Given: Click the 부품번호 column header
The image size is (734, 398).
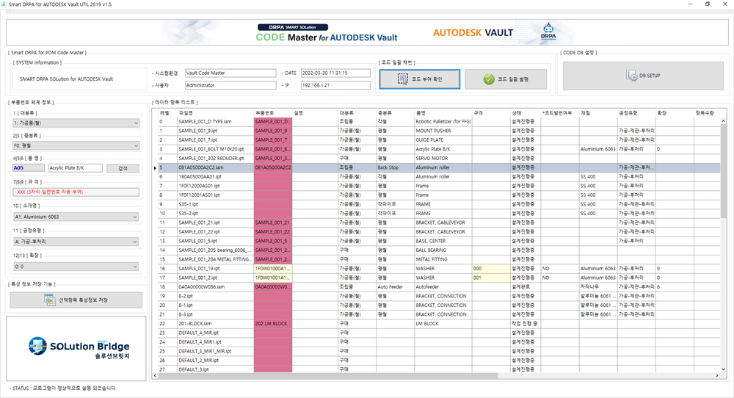Looking at the screenshot, I should click(x=273, y=113).
